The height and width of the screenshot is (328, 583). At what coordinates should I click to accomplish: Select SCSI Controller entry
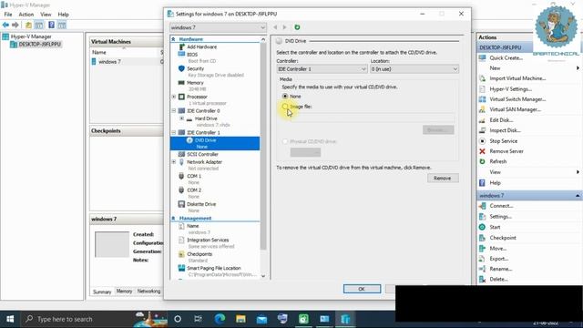point(202,154)
